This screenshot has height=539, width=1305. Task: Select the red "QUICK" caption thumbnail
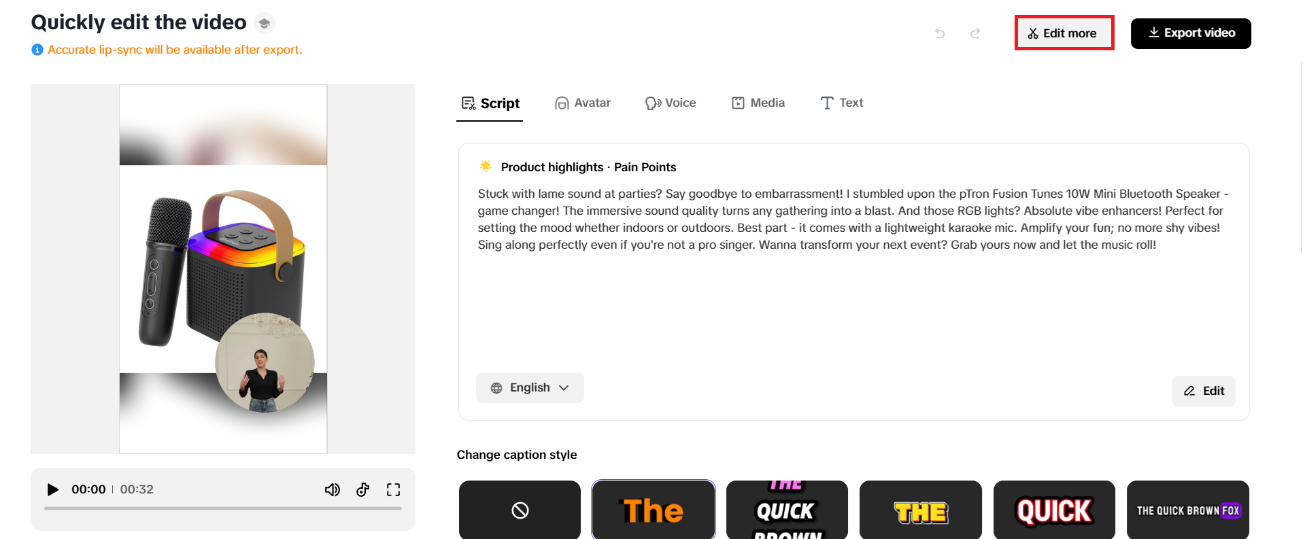1054,510
